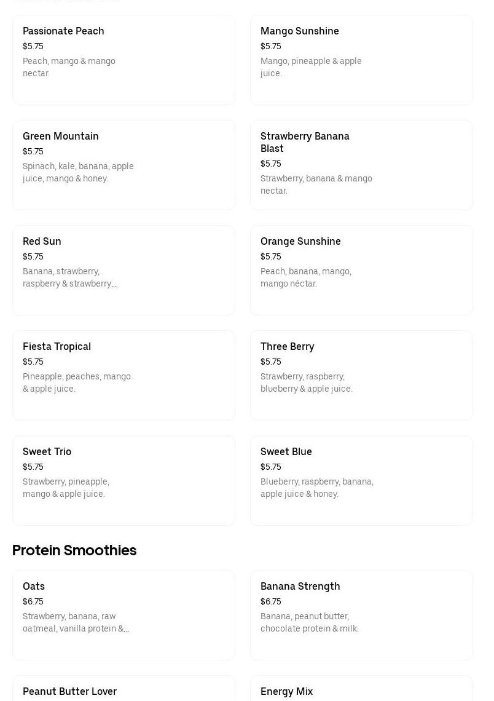The width and height of the screenshot is (494, 701).
Task: Click the Oats smoothie truncated description
Action: click(76, 622)
